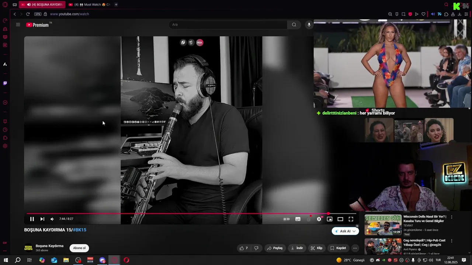Open Windows taskbar search
This screenshot has width=472, height=265.
tap(18, 260)
